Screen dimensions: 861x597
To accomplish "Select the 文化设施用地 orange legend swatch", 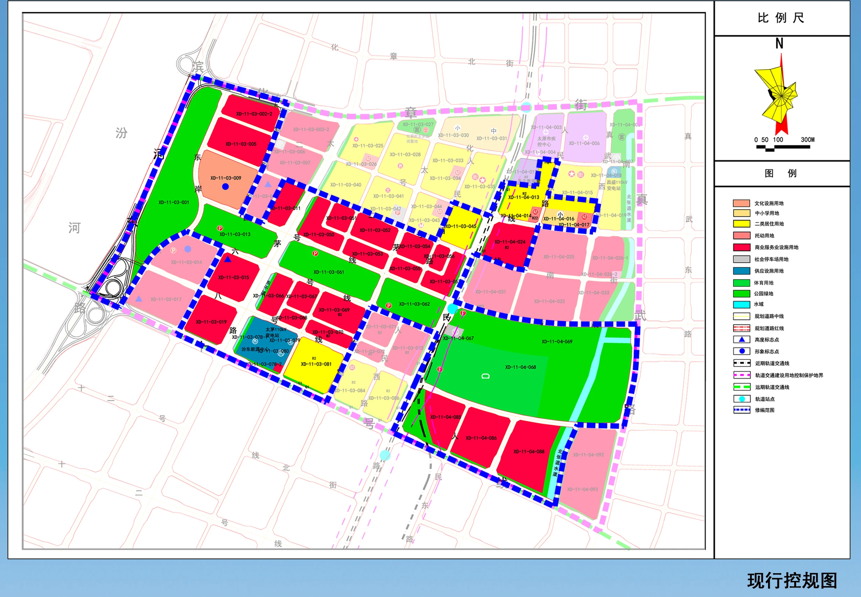I will 742,203.
